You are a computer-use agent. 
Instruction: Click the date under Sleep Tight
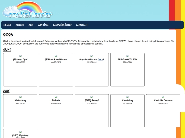[x=20, y=62]
